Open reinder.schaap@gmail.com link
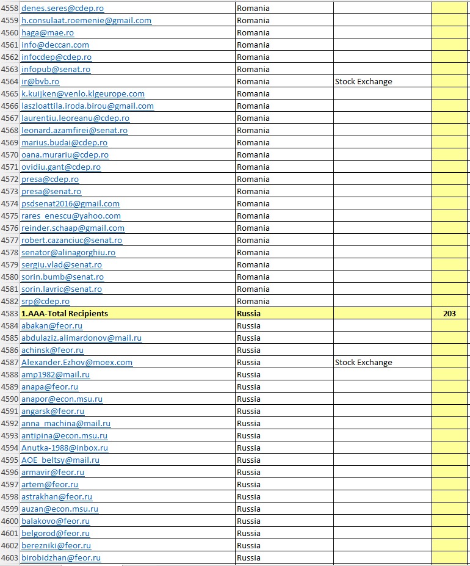 point(73,228)
